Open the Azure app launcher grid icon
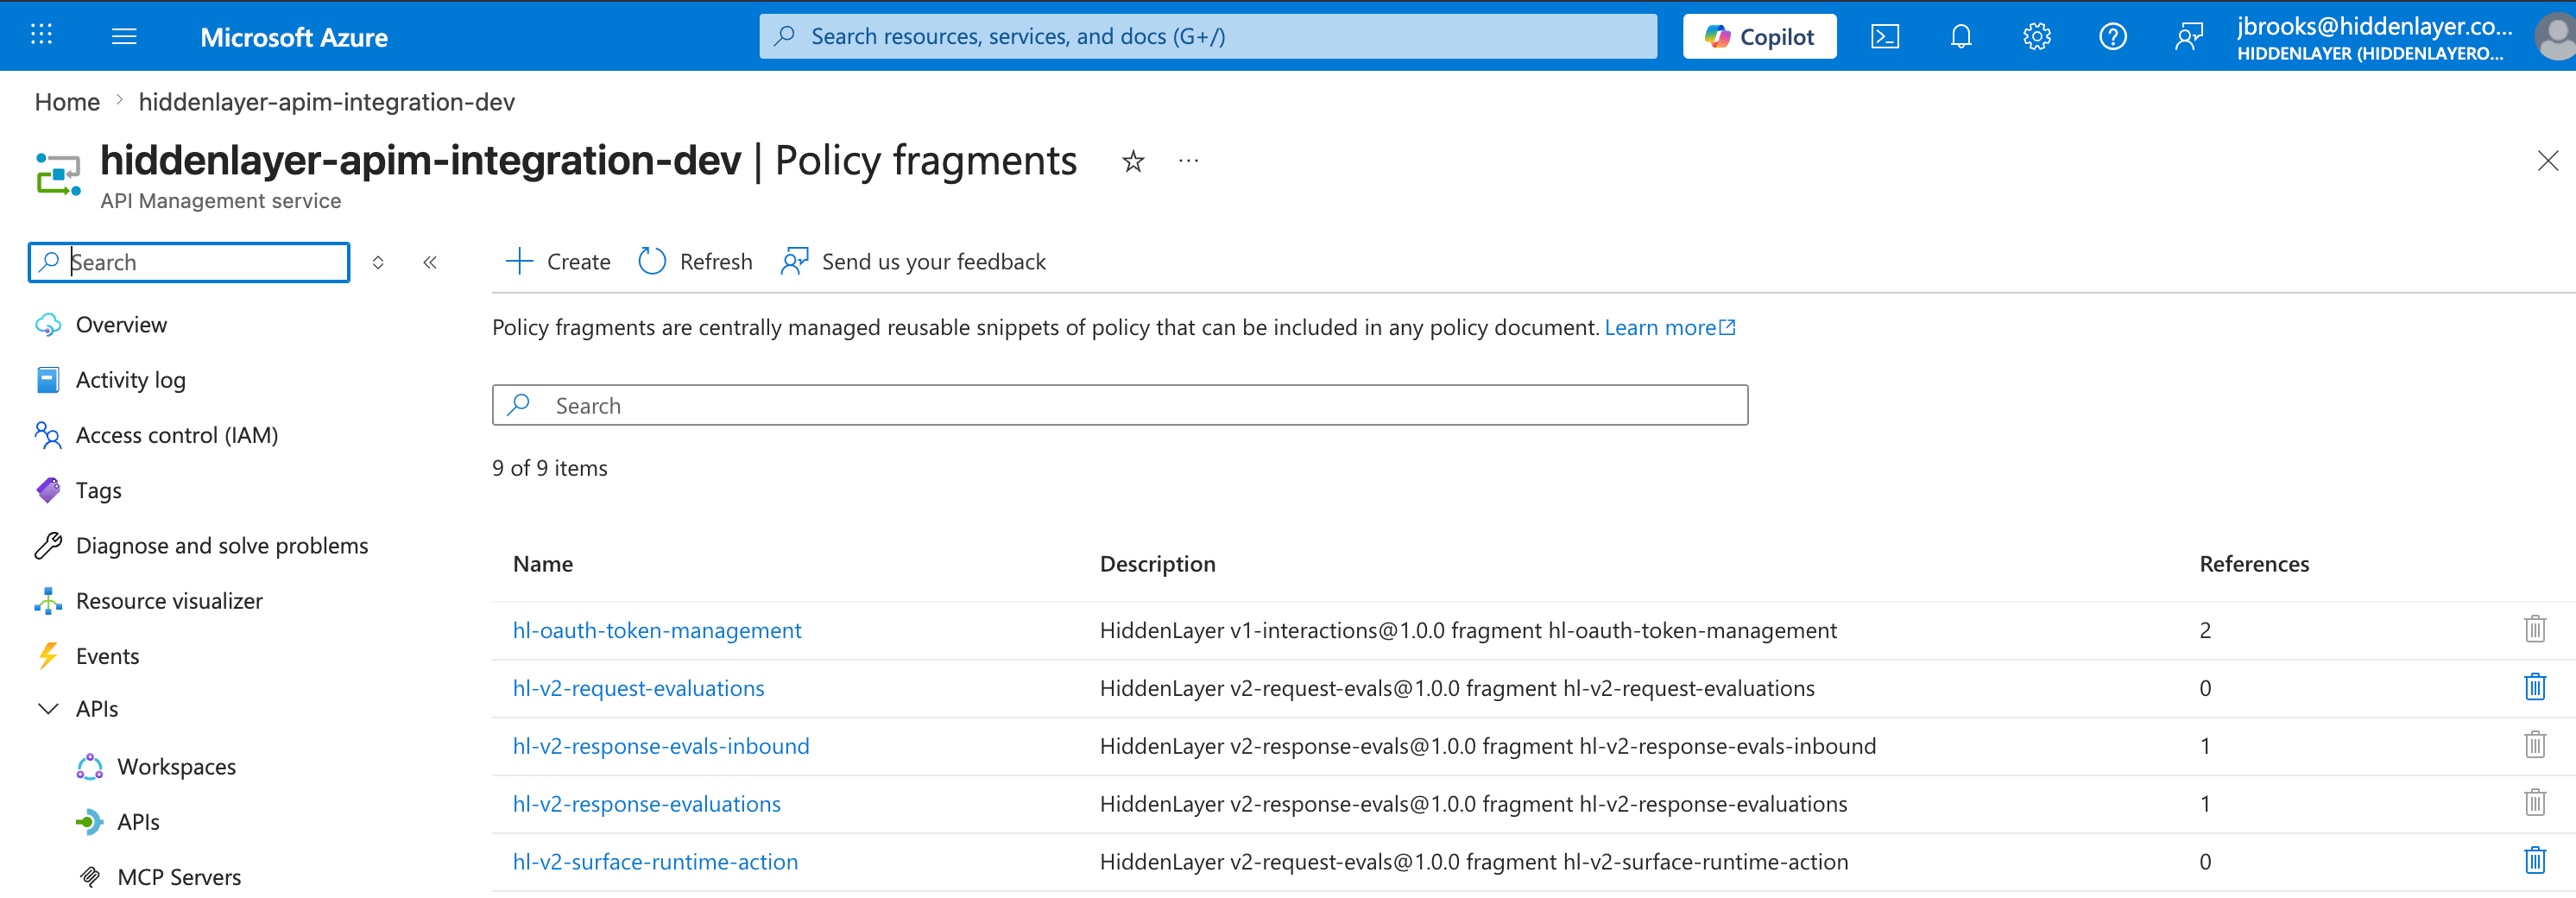2576x898 pixels. [41, 35]
